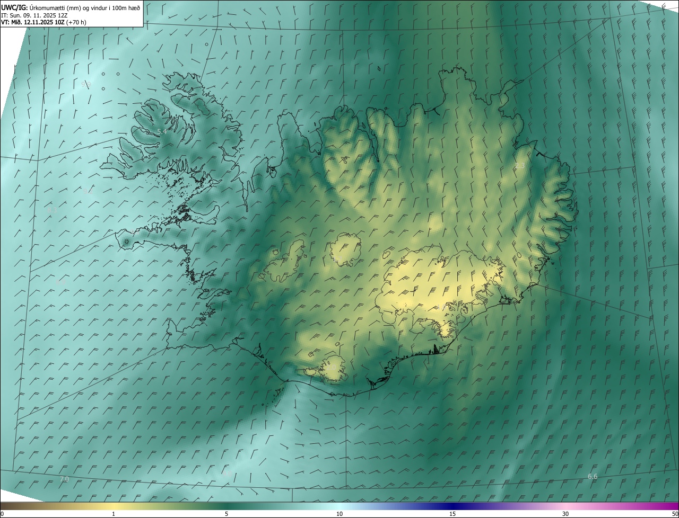679x518 pixels.
Task: Click the 30 tick on the color scale
Action: click(x=565, y=514)
